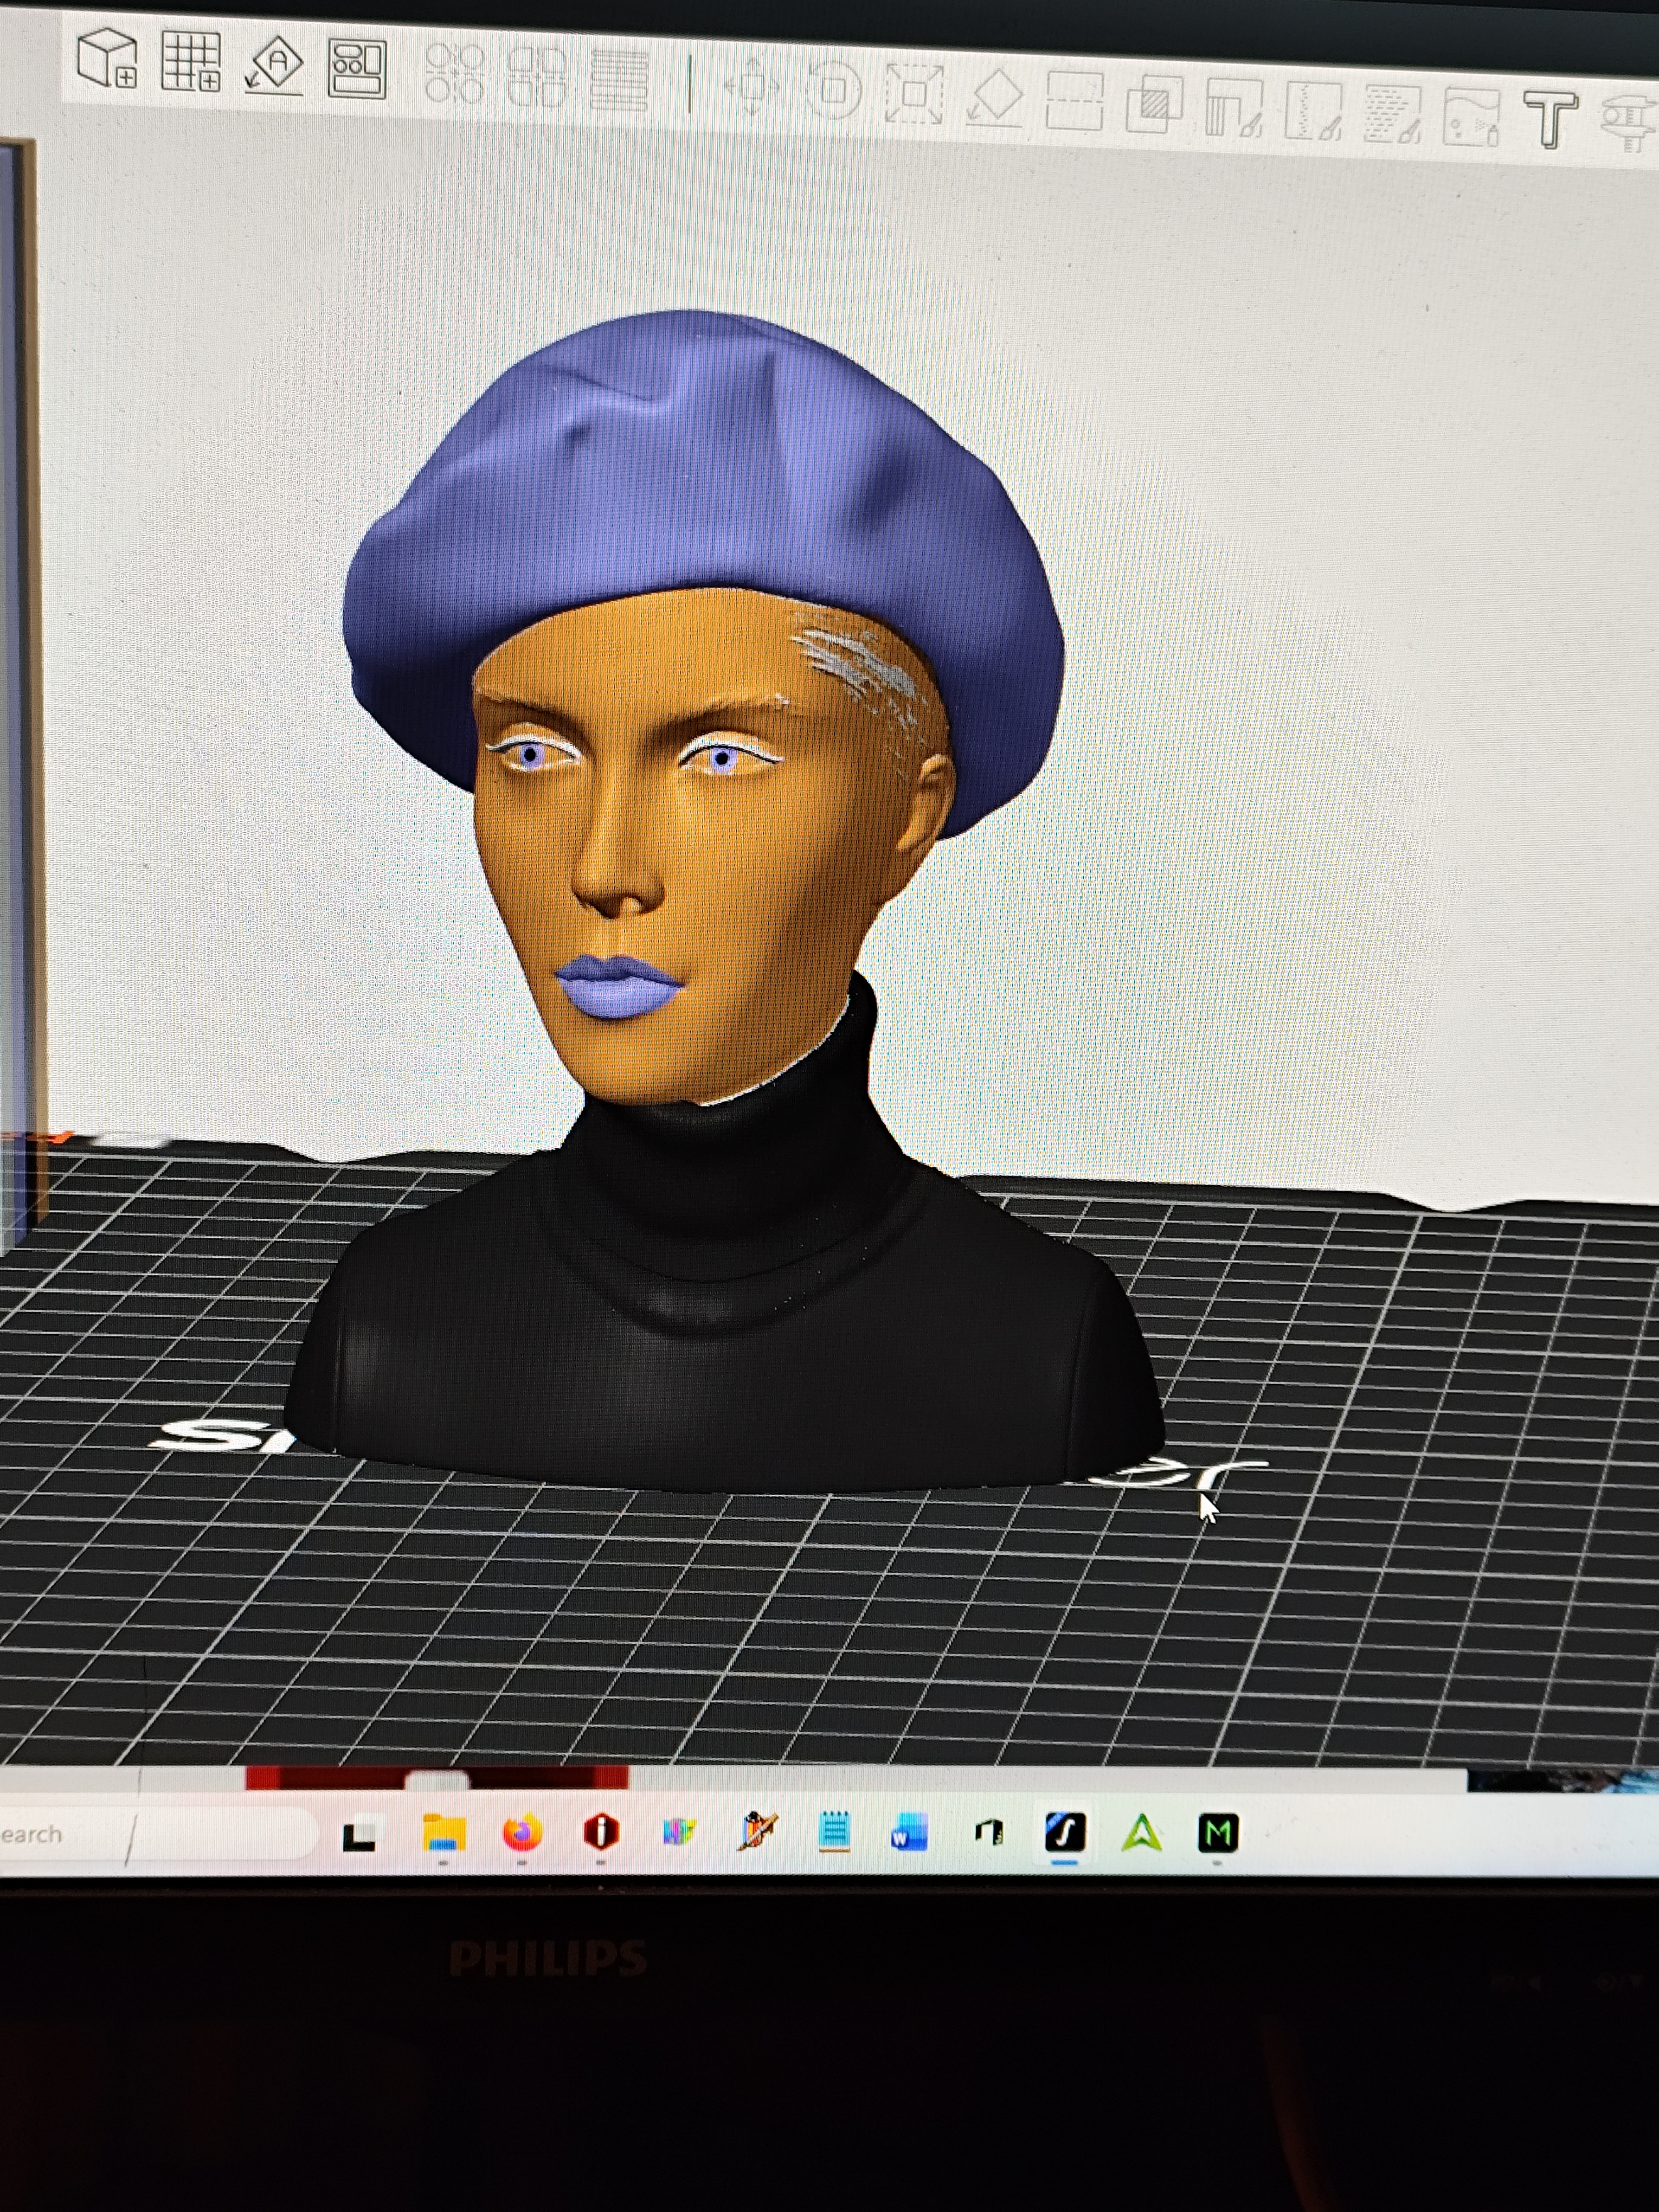The image size is (1659, 2212).
Task: Click the Add model cube icon
Action: 107,58
